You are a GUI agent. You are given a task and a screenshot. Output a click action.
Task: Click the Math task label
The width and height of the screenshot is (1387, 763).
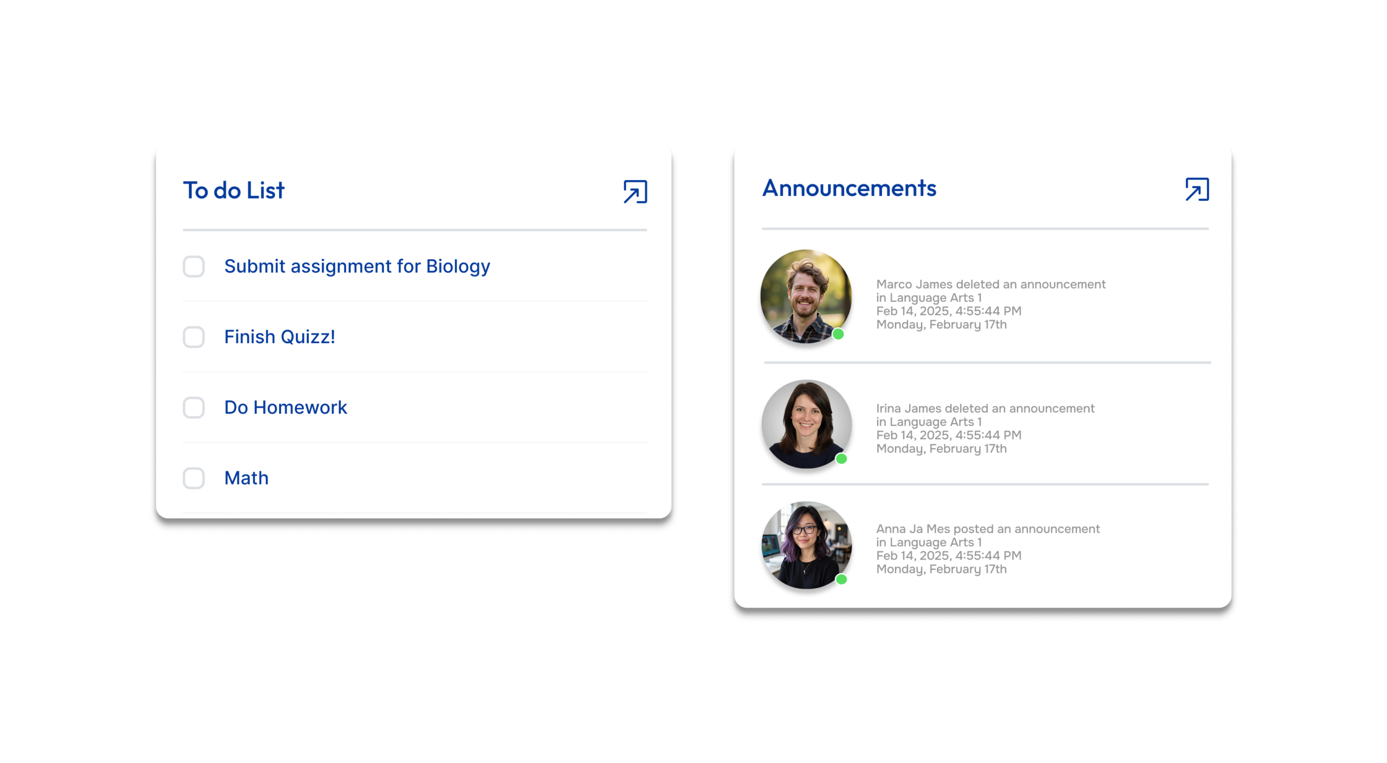pos(247,478)
